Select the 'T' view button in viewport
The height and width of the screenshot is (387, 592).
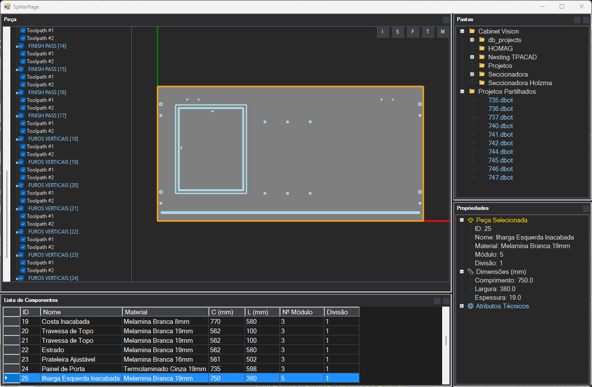pyautogui.click(x=428, y=32)
